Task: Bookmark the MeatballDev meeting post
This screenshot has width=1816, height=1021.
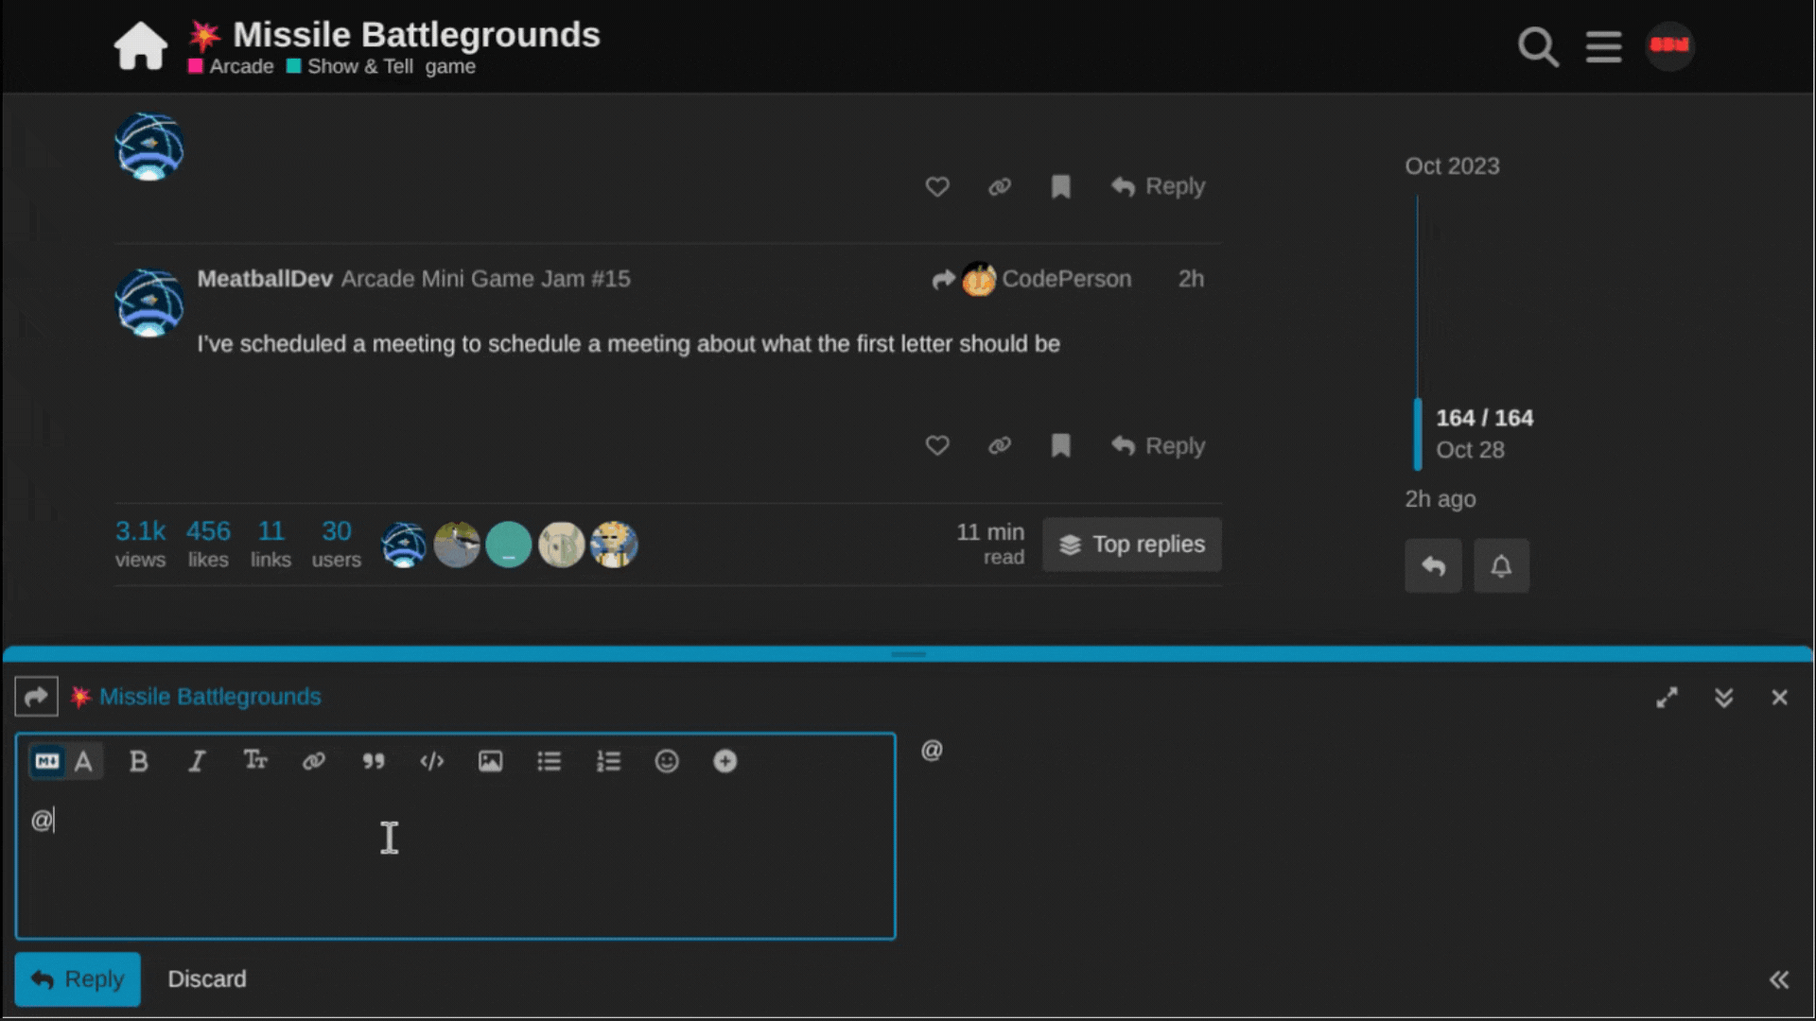Action: [1060, 445]
